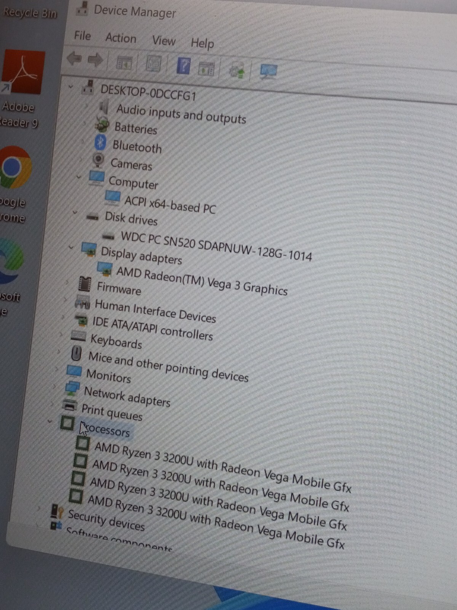The width and height of the screenshot is (457, 610).
Task: Select the Security devices label
Action: [x=106, y=520]
